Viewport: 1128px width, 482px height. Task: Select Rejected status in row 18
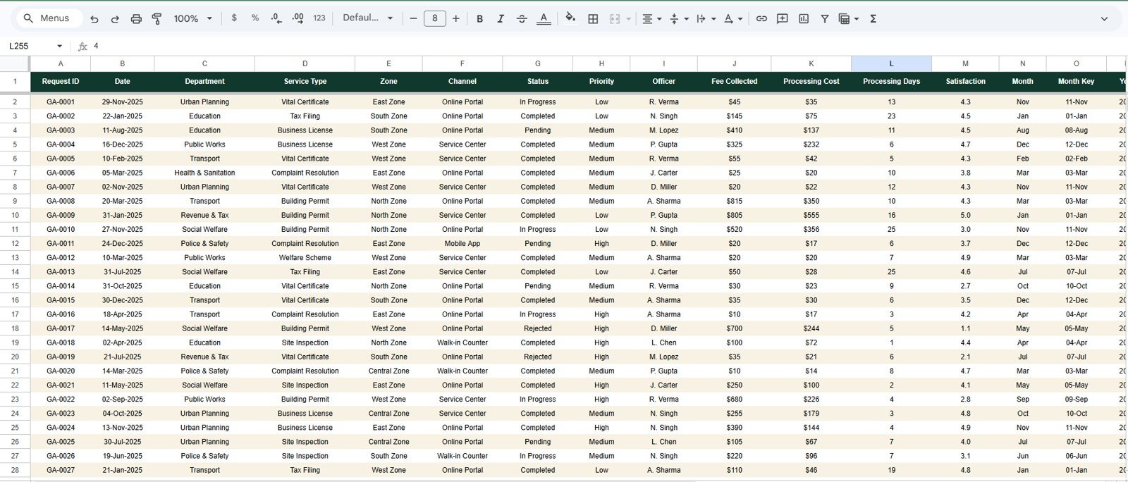click(538, 328)
